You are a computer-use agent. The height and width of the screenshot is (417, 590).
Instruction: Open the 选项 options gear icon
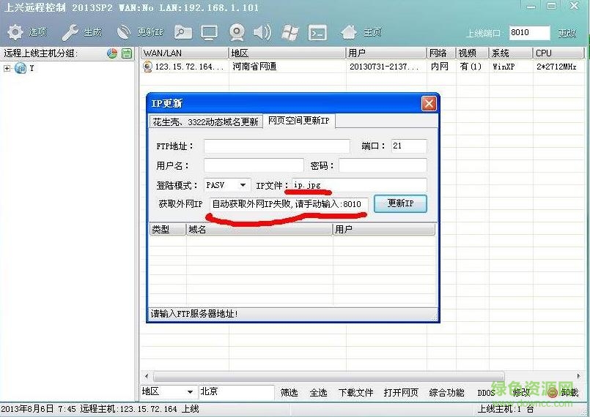[x=15, y=32]
